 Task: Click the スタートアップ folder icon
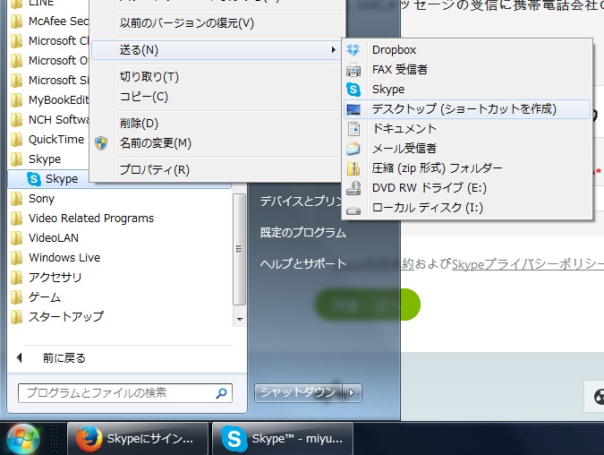[x=17, y=317]
